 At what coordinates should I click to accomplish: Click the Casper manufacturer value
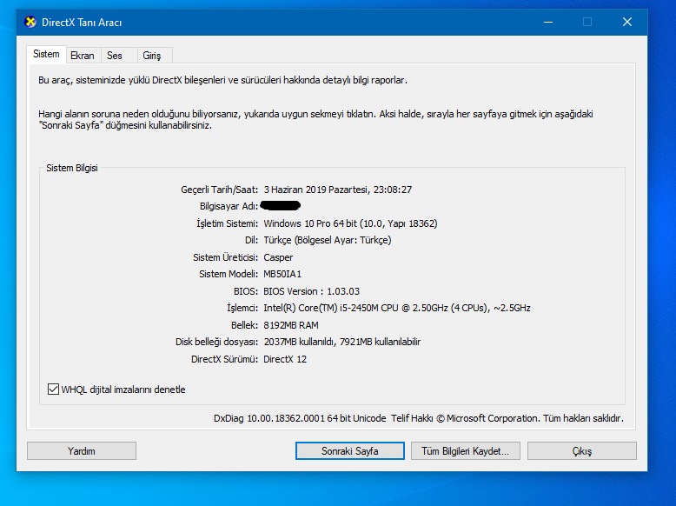278,257
